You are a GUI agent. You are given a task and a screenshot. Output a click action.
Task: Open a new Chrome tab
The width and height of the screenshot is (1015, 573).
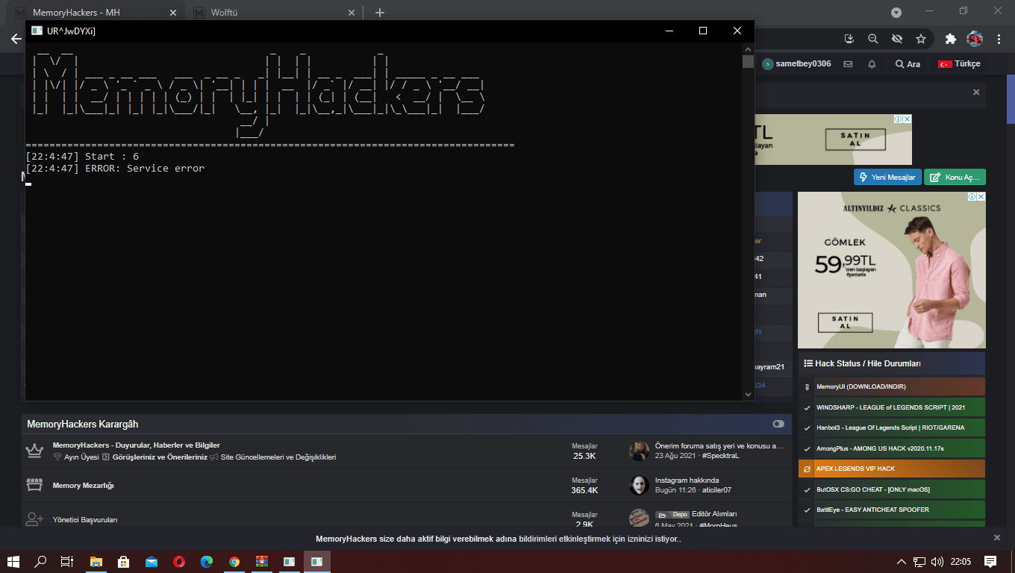pyautogui.click(x=380, y=13)
